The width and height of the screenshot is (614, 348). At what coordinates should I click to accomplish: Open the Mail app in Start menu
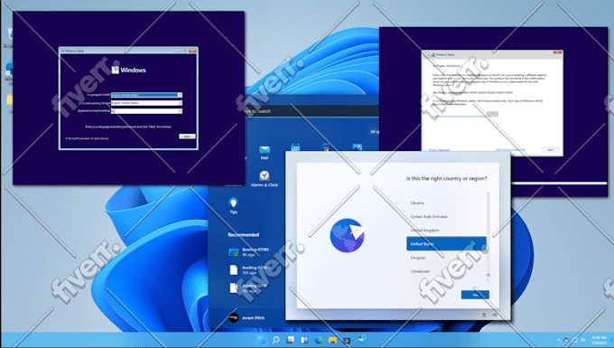[265, 152]
